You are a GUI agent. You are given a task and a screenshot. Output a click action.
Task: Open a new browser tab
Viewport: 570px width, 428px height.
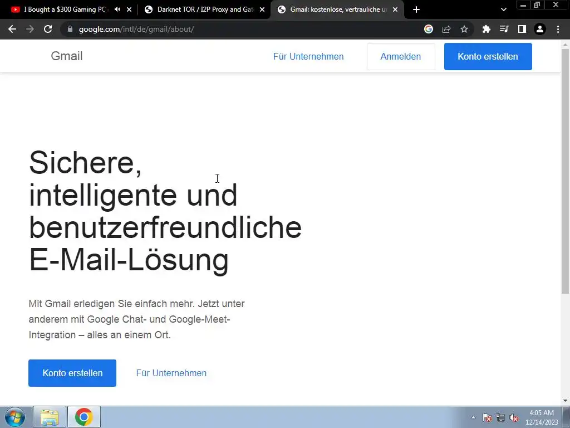click(416, 9)
